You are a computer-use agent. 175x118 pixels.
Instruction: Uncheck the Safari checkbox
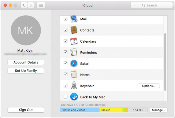[65, 63]
